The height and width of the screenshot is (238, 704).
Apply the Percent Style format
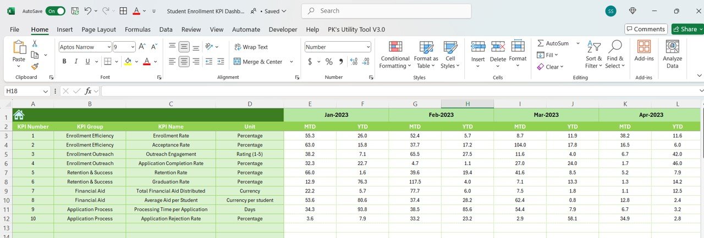329,61
